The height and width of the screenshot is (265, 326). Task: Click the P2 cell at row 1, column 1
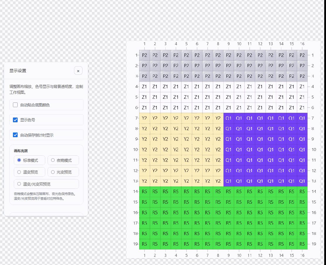click(144, 55)
